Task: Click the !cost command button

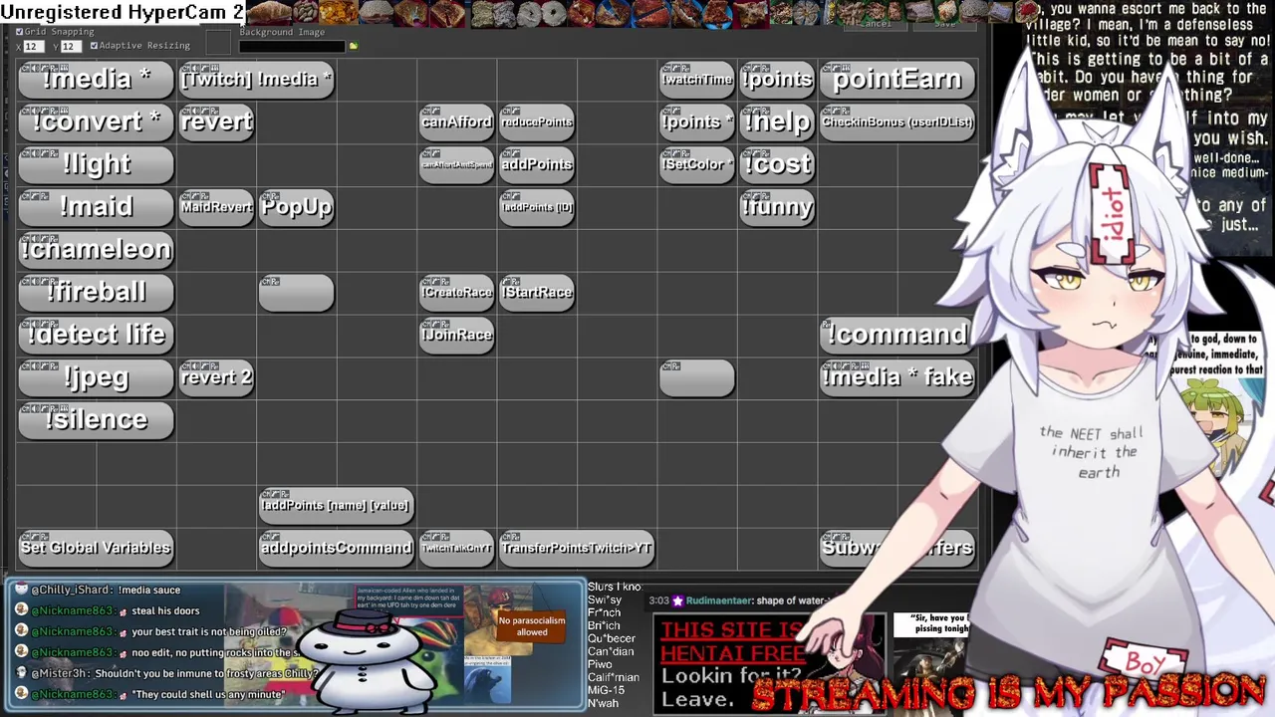Action: [x=777, y=164]
